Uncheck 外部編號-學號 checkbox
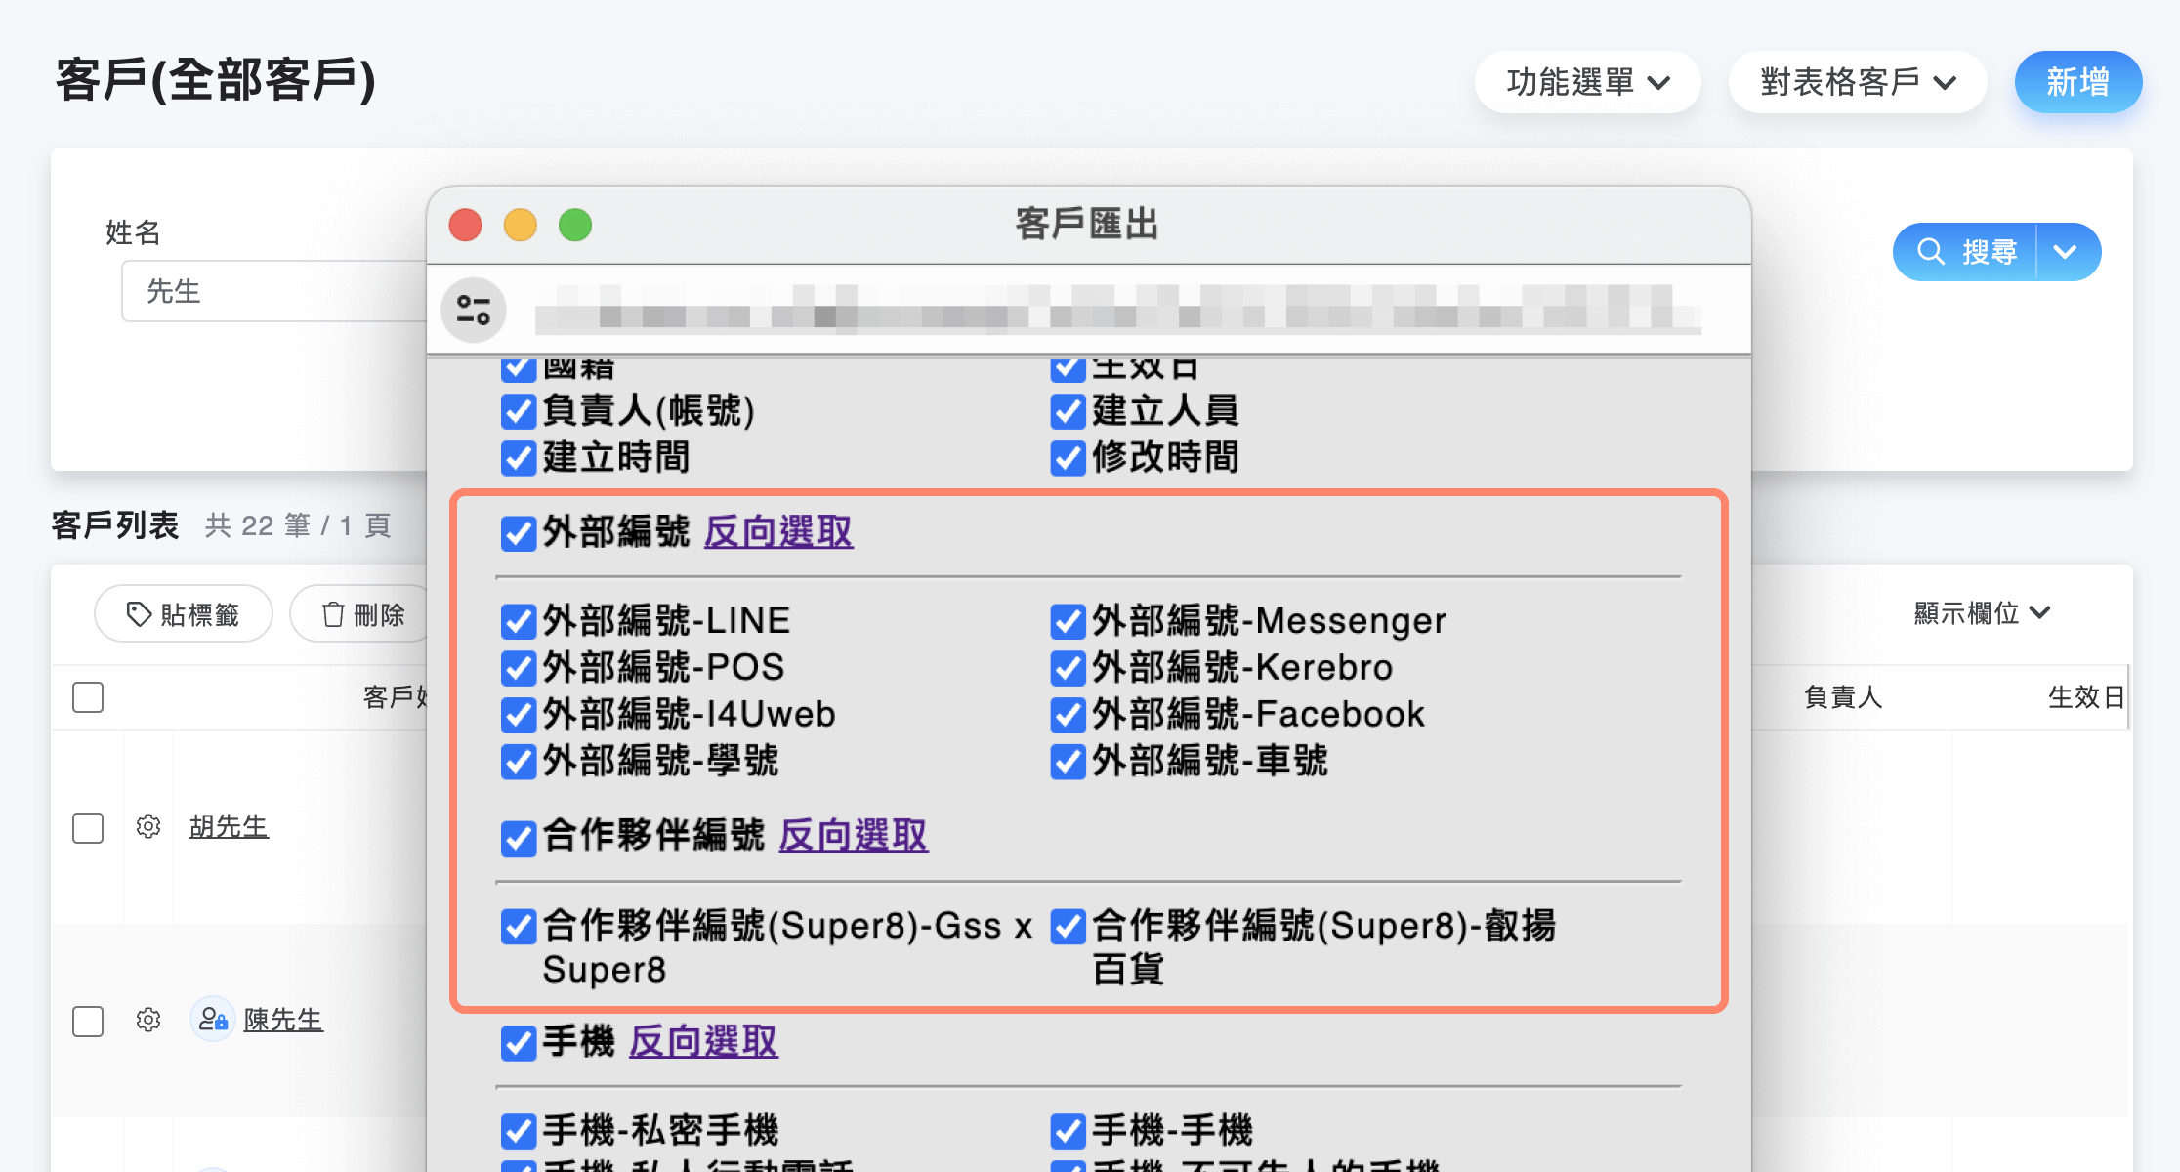The height and width of the screenshot is (1172, 2180). 519,762
